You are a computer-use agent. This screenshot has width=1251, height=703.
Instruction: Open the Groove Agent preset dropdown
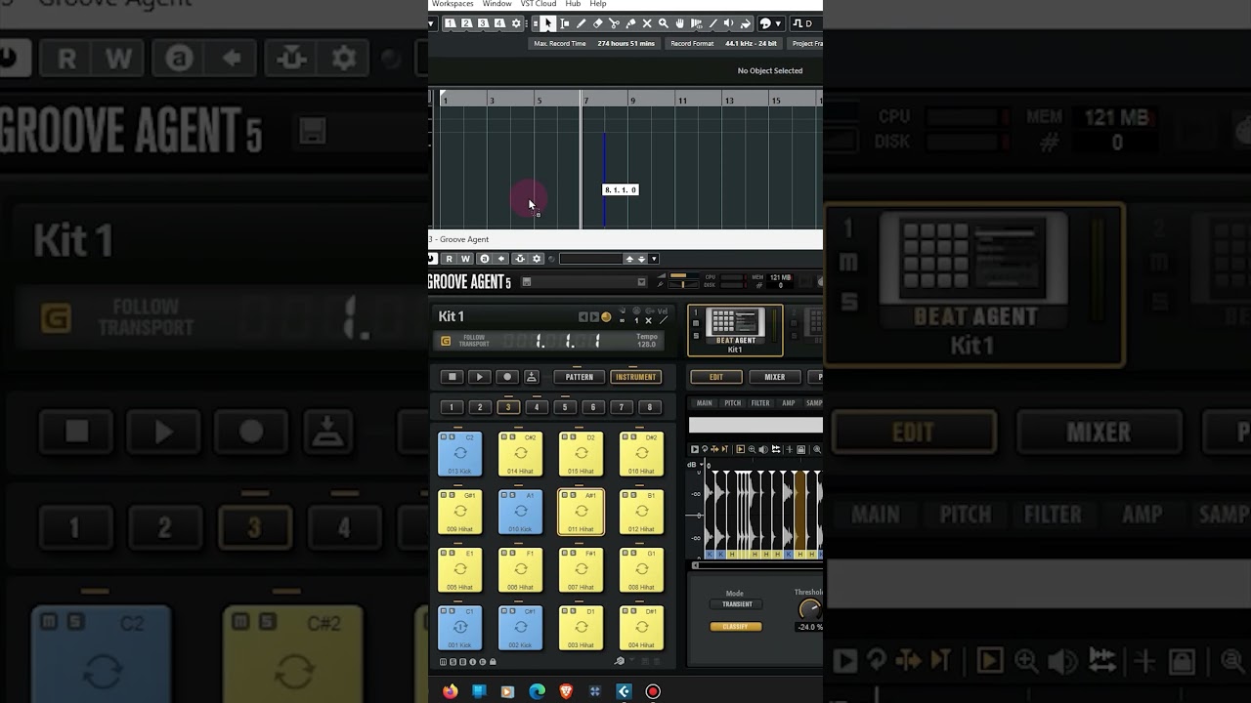[641, 282]
